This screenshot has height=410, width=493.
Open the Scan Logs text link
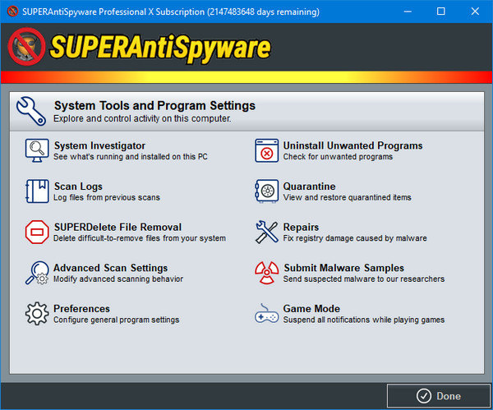(x=78, y=187)
